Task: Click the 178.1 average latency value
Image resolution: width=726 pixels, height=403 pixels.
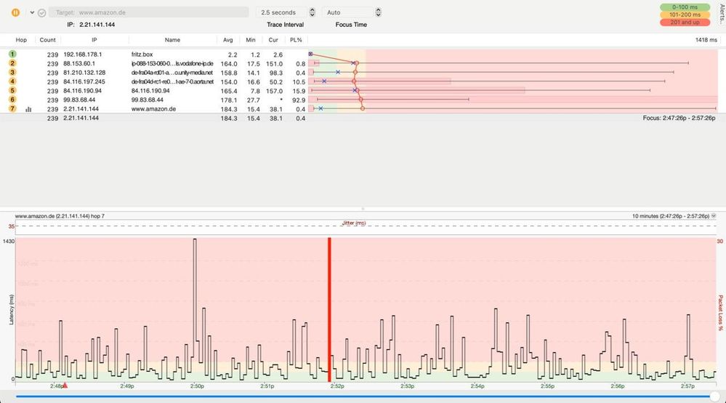Action: tap(229, 100)
